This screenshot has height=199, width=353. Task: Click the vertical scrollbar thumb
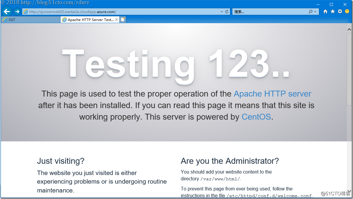coord(349,69)
